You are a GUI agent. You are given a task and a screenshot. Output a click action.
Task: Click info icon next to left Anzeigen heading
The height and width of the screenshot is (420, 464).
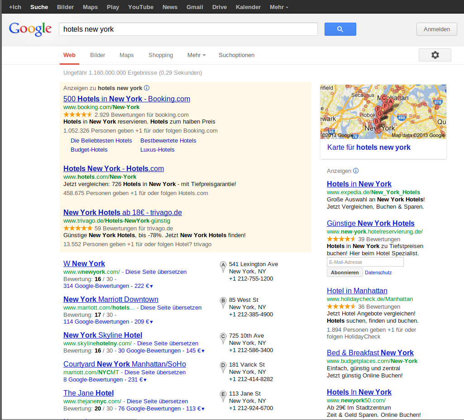coord(147,88)
